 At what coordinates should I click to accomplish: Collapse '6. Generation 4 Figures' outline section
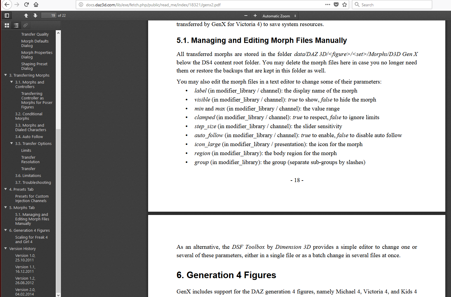tap(5, 230)
